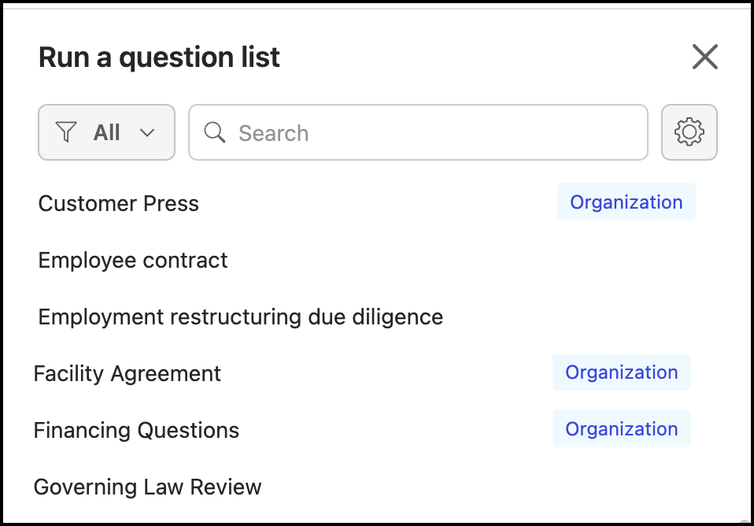Select the Facility Agreement question list

click(x=128, y=373)
